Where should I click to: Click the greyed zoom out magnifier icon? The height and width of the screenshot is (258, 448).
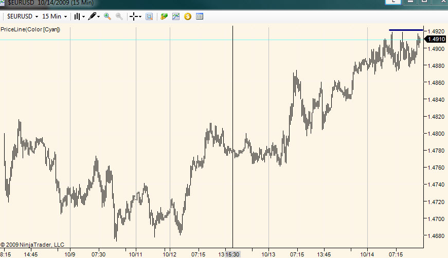coord(119,16)
